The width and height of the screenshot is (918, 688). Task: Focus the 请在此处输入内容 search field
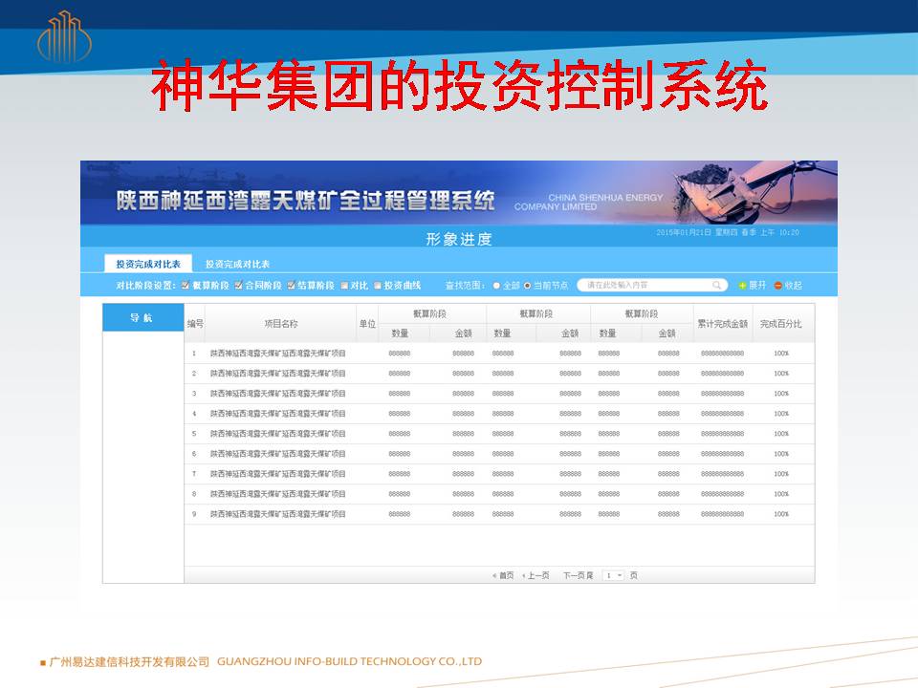point(651,285)
